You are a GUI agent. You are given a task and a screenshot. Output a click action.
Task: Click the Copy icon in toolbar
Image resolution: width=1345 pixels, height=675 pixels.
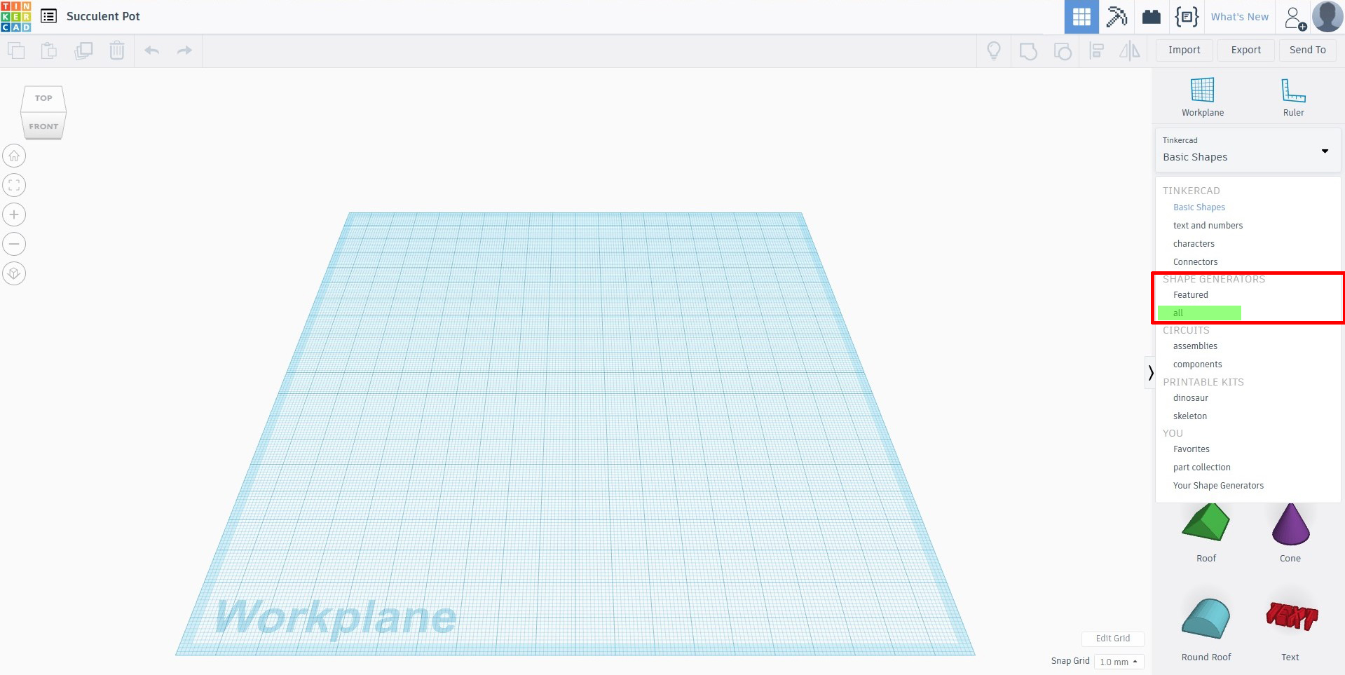pyautogui.click(x=15, y=50)
